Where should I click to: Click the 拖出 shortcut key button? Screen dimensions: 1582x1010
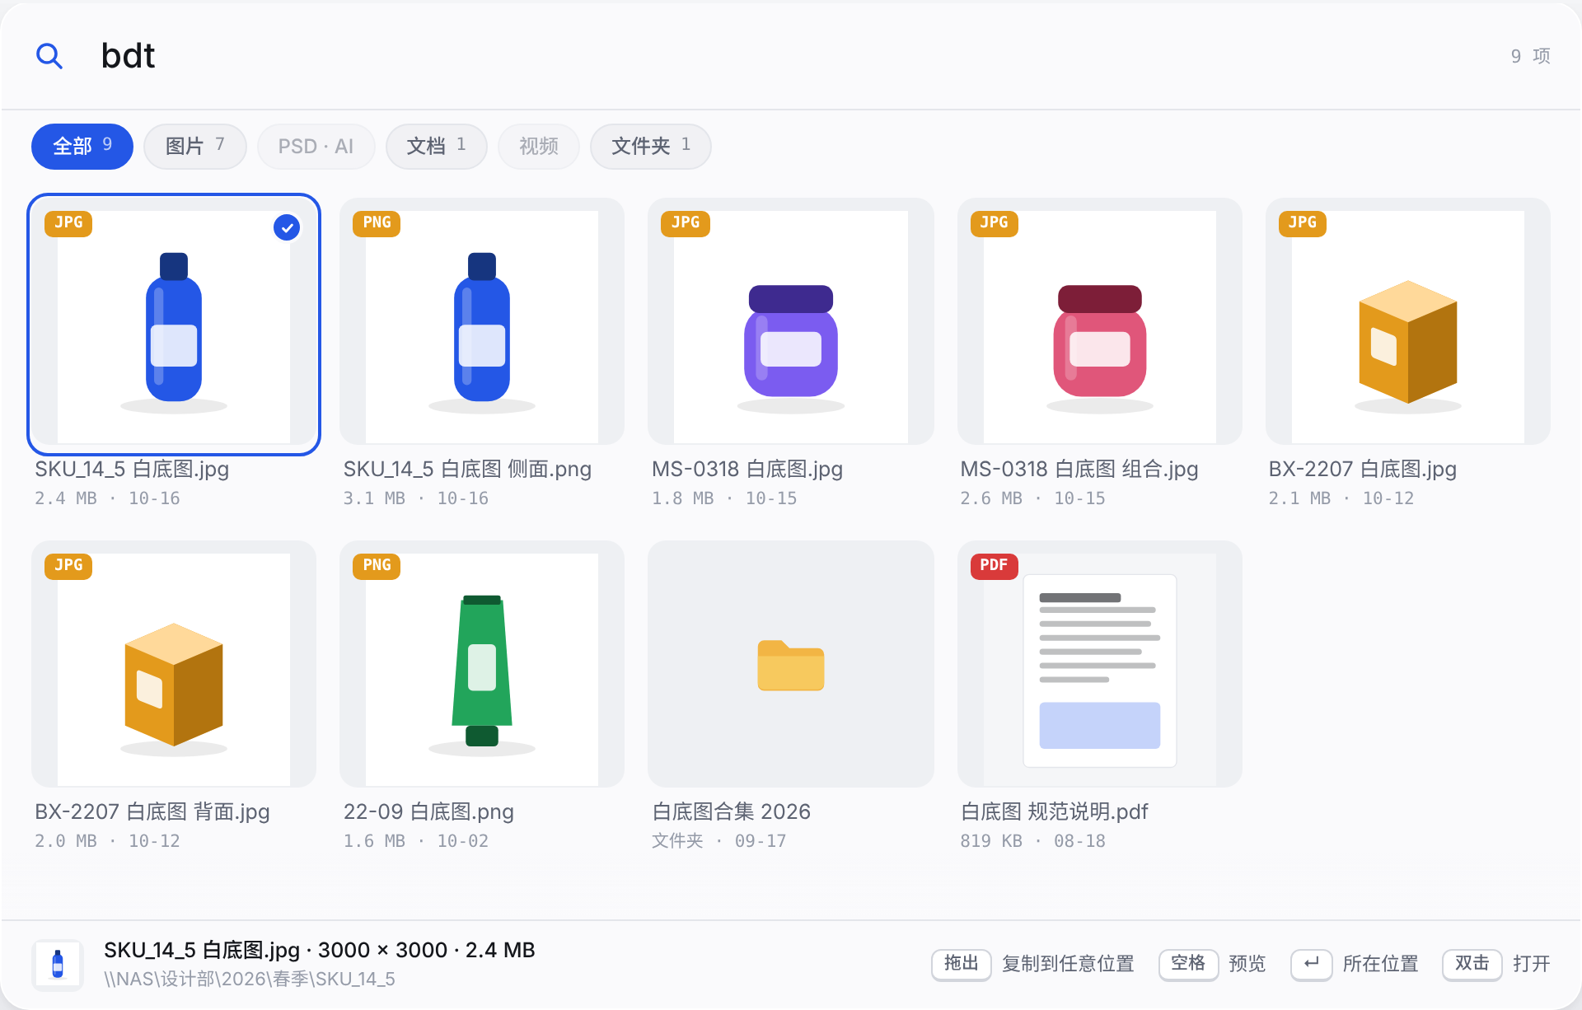[x=961, y=964]
